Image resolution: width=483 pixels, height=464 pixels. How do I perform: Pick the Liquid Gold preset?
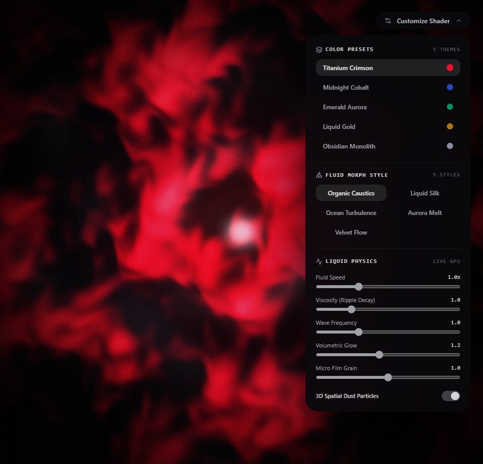tap(388, 126)
